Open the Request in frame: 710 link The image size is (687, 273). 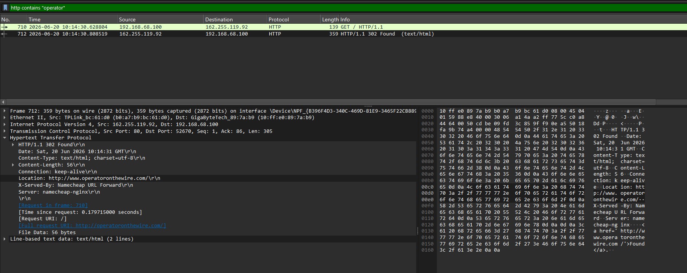point(53,205)
